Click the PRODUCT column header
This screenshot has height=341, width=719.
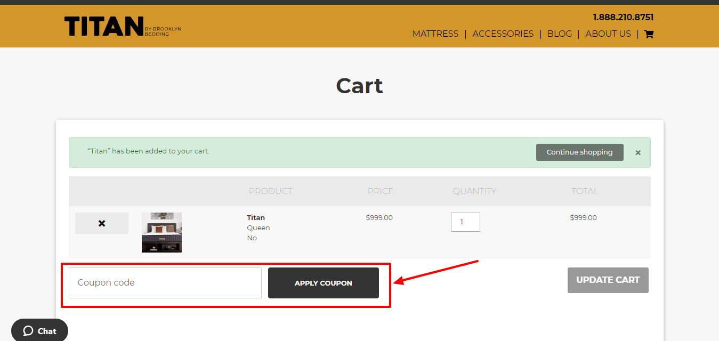point(271,191)
